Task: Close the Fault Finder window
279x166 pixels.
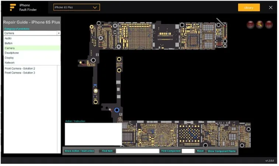Action: [271, 7]
